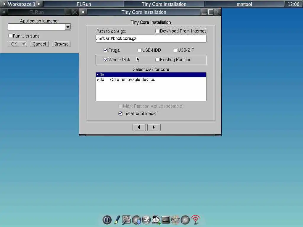Click OK in the FLRun launcher
Screen dimensions: 303x227
pos(17,44)
